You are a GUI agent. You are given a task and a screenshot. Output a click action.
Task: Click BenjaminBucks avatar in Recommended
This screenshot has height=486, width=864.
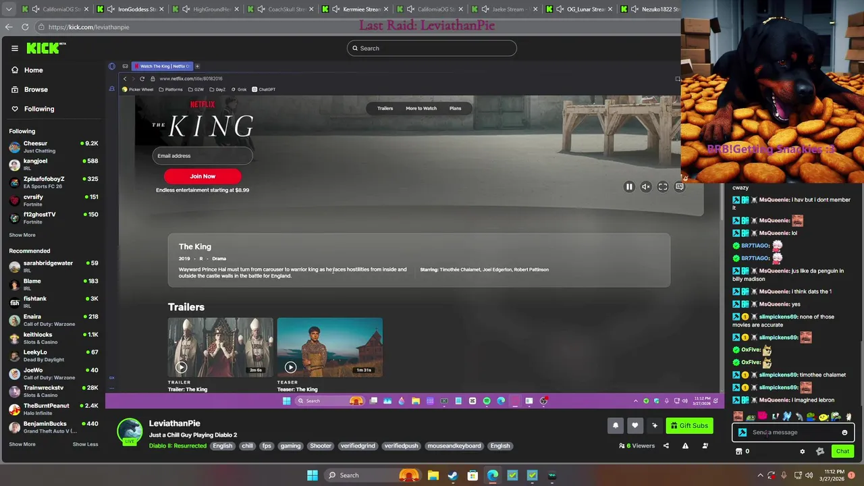click(x=15, y=427)
